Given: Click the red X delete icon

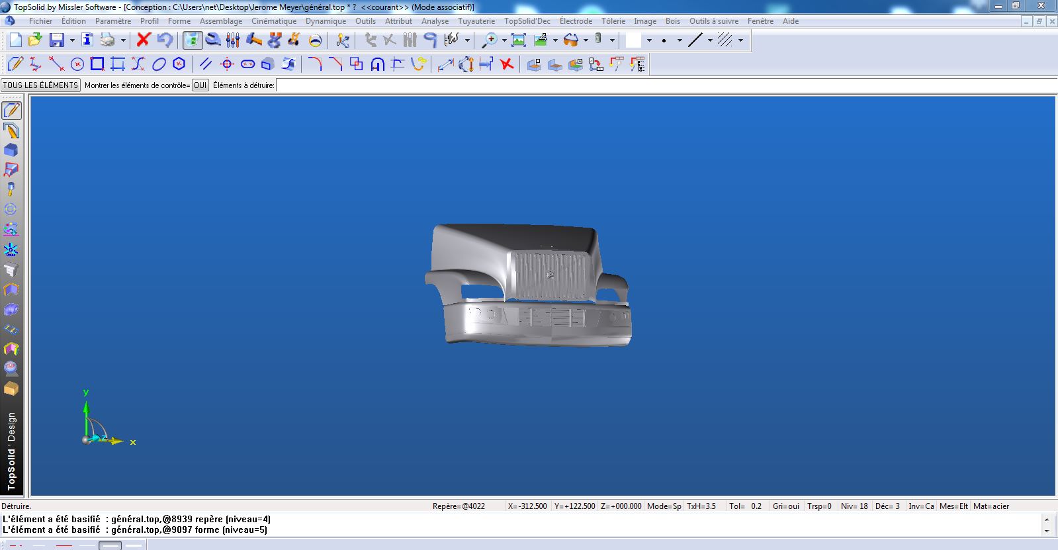Looking at the screenshot, I should 144,40.
